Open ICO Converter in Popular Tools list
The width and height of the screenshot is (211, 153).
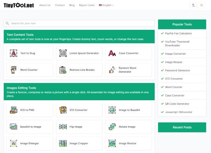pyautogui.click(x=174, y=79)
